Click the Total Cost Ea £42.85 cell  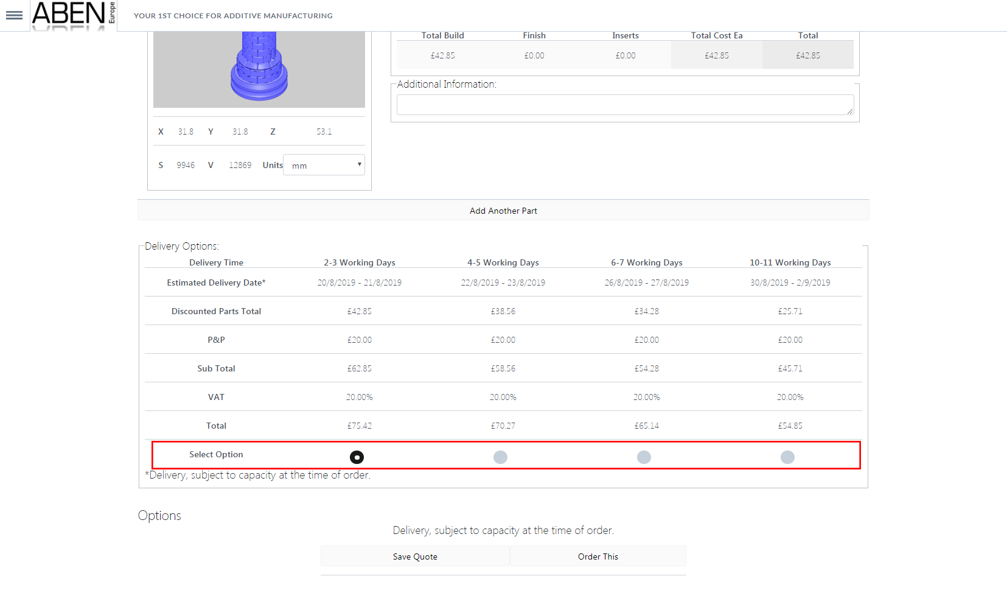tap(717, 55)
